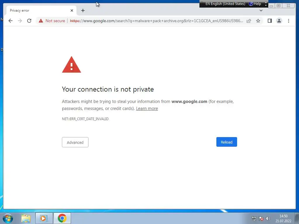This screenshot has height=224, width=299.
Task: Click the red warning triangle on page
Action: pos(72,64)
